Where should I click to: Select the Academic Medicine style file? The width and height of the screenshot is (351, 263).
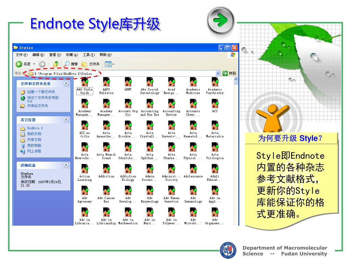[193, 86]
